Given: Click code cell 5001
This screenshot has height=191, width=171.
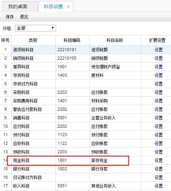Looking at the screenshot, I should click(72, 118).
